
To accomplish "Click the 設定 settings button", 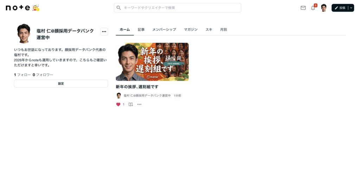I will click(x=61, y=84).
